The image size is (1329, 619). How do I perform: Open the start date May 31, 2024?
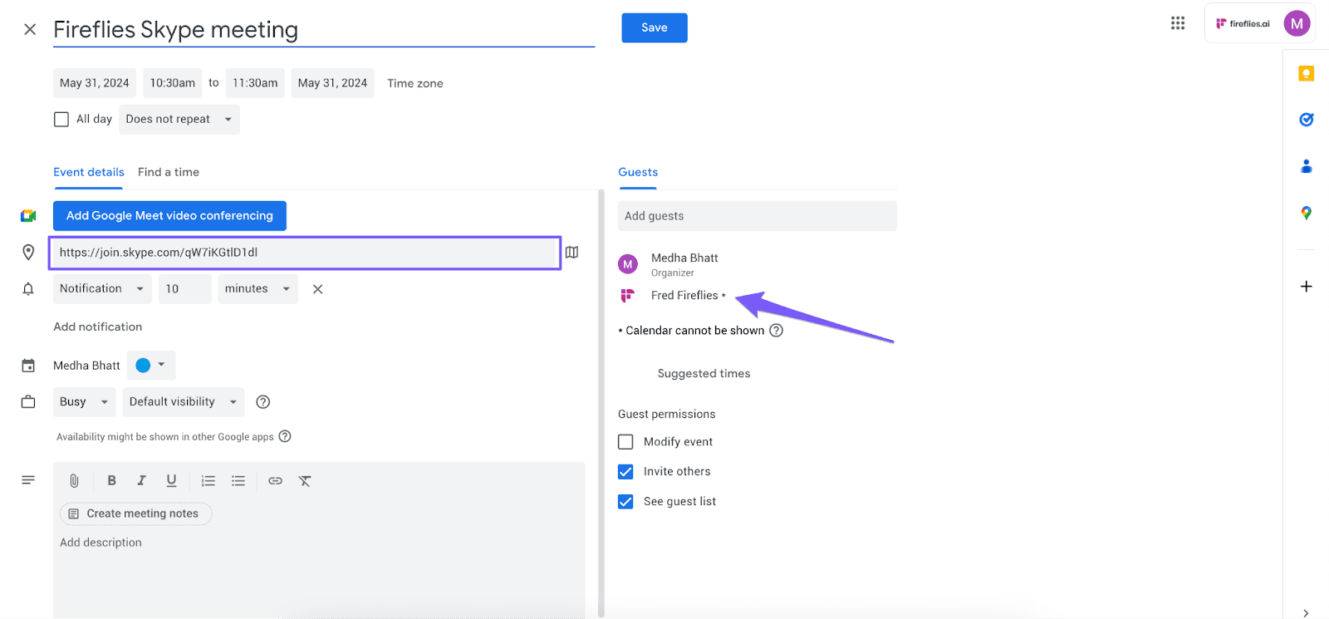coord(95,83)
